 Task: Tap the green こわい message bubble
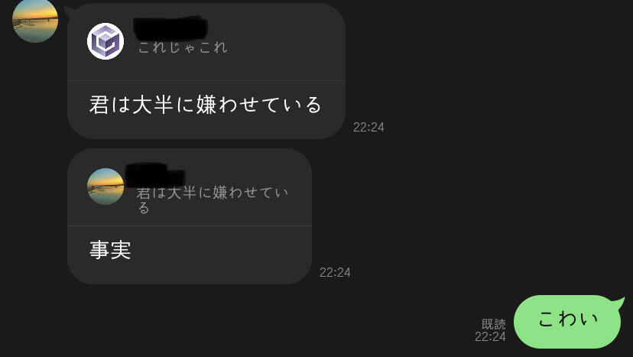(567, 322)
